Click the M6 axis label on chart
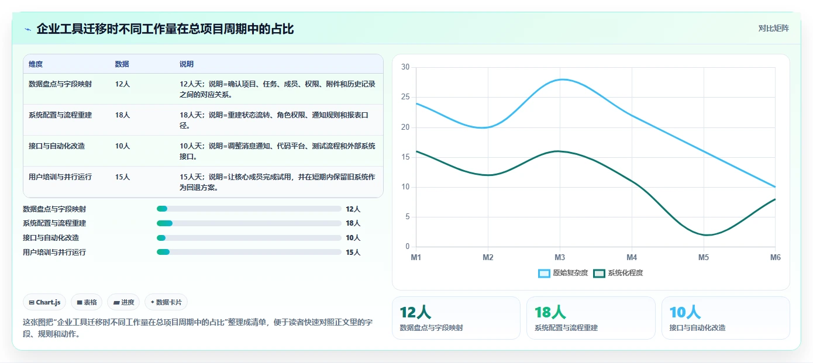 click(776, 257)
